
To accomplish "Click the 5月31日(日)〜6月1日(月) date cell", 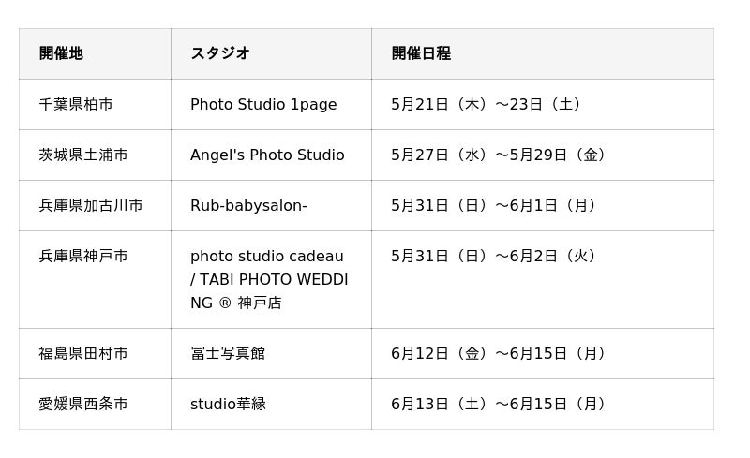I will tap(496, 205).
